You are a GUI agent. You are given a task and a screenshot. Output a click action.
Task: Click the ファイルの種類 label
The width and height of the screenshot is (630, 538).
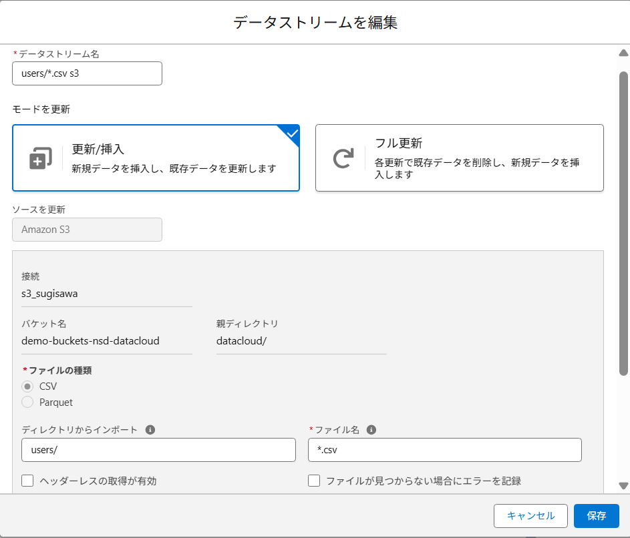tap(60, 370)
